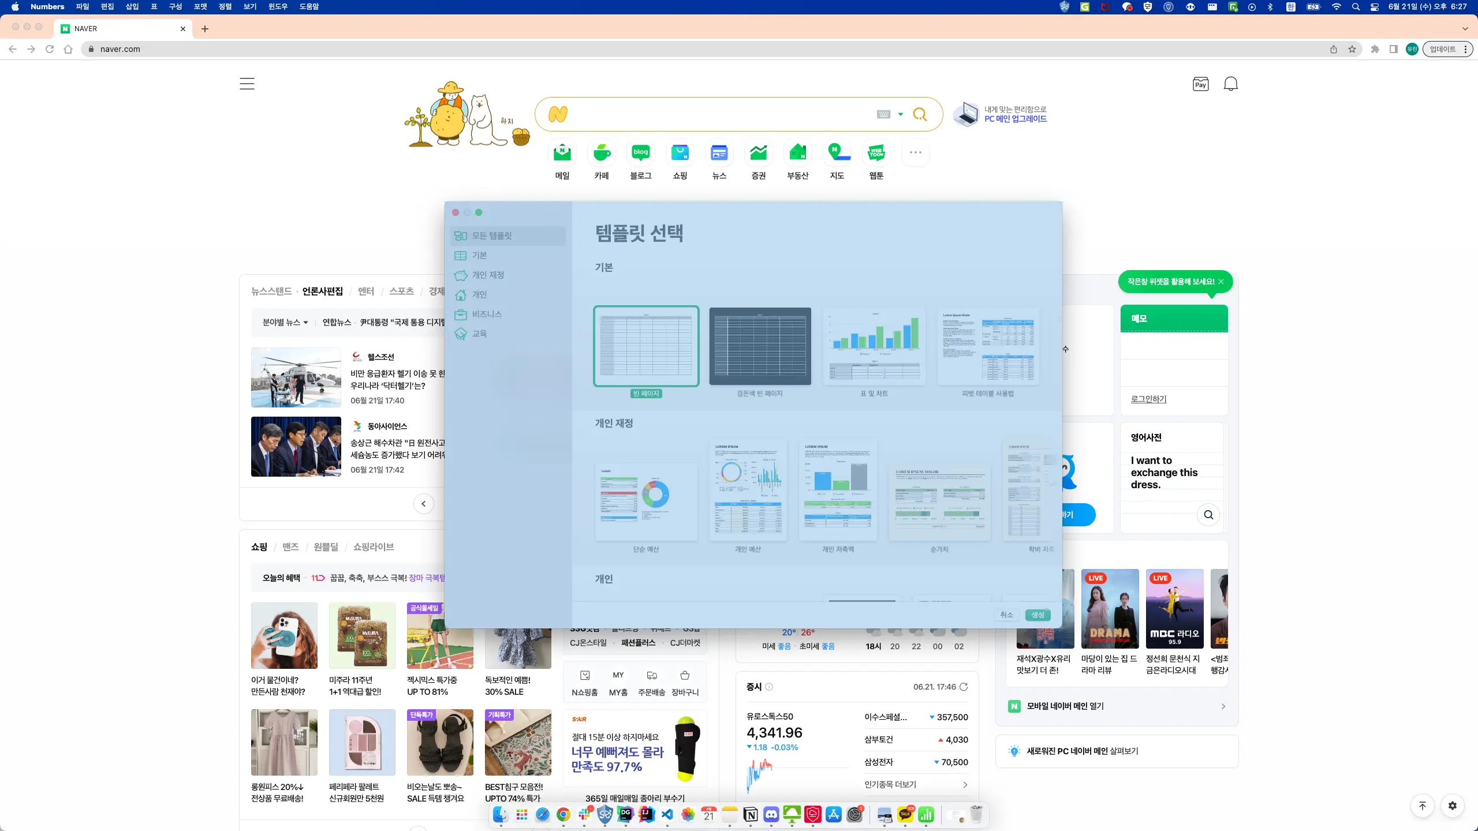Select the 표 및 차트 template thumbnail
The height and width of the screenshot is (831, 1478).
pyautogui.click(x=874, y=346)
